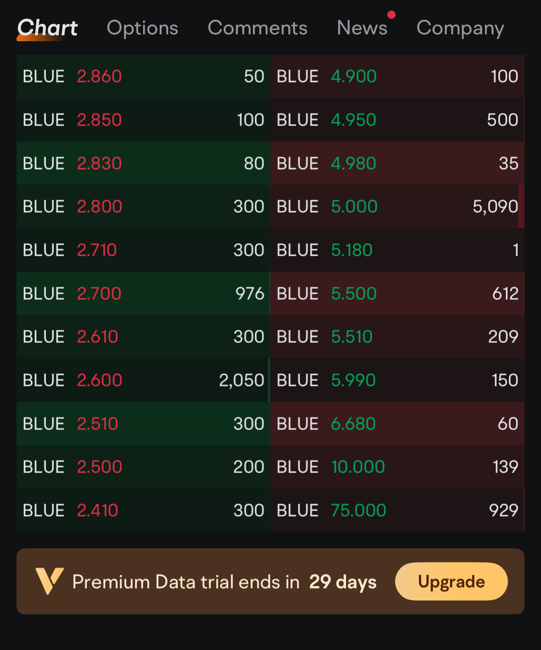Tap the ask price 10.000
This screenshot has height=650, width=541.
tap(358, 467)
